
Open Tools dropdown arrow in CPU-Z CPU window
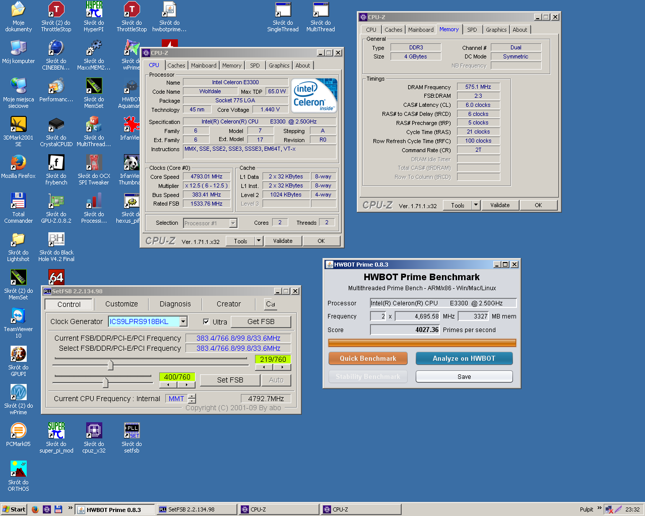259,241
